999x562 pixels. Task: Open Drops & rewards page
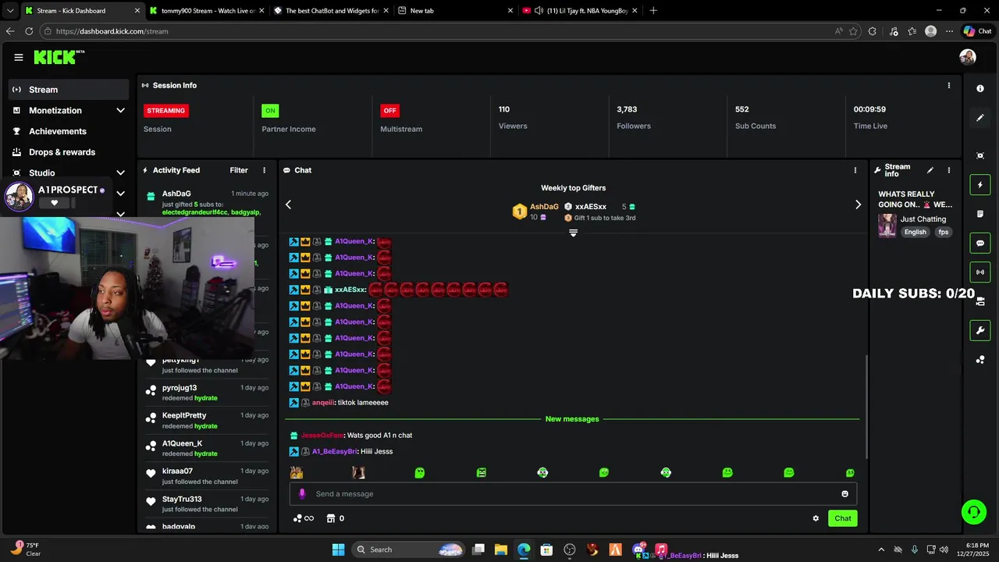(69, 152)
